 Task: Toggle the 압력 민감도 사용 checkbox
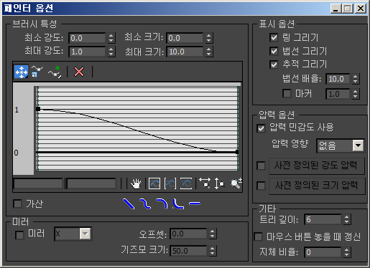tap(261, 128)
